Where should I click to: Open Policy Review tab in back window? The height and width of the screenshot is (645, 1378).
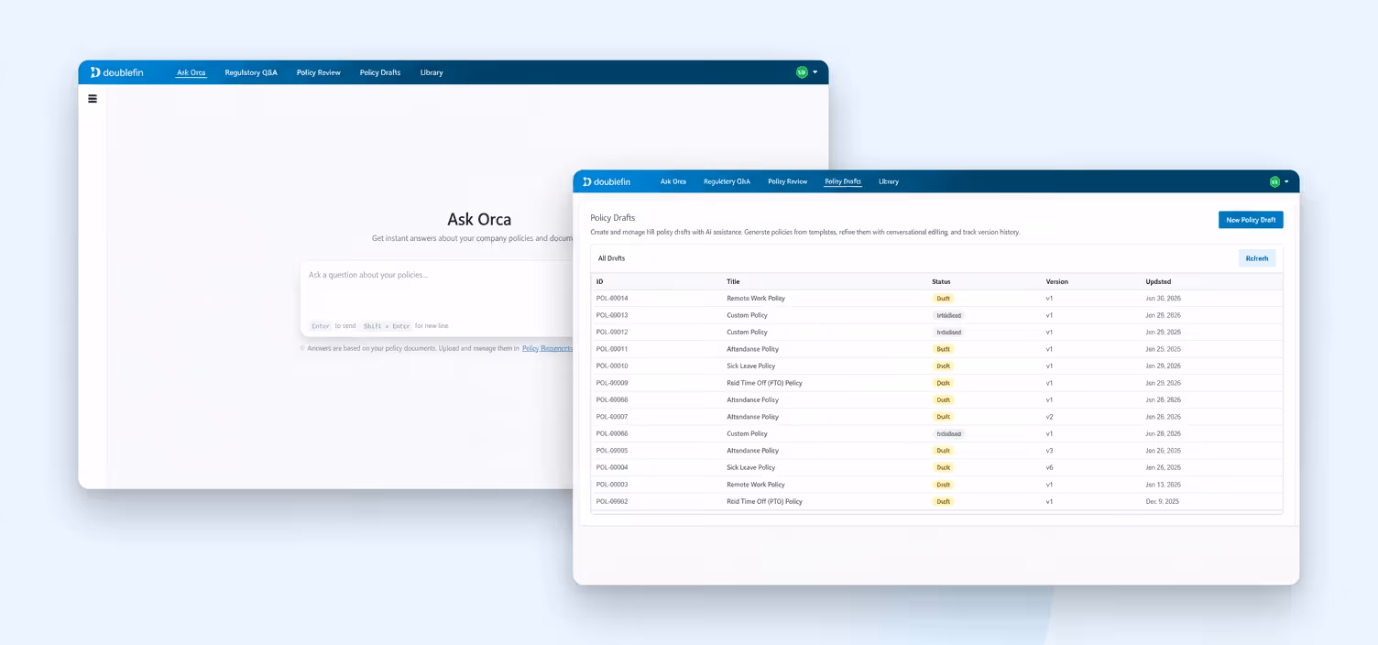point(319,72)
